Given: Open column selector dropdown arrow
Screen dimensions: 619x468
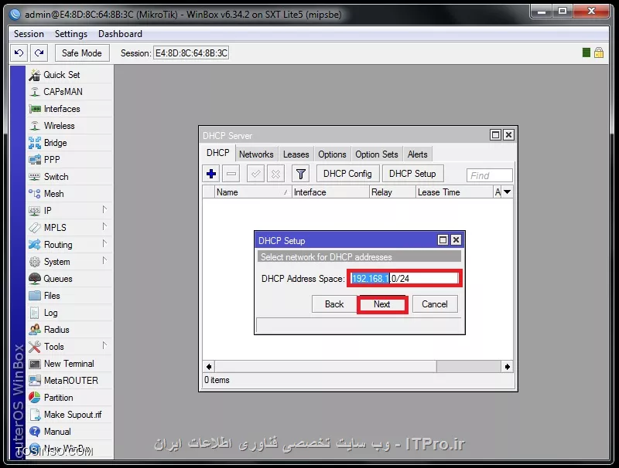Looking at the screenshot, I should tap(508, 192).
